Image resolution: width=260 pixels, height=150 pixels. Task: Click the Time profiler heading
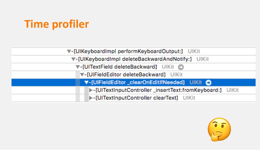pos(57,24)
